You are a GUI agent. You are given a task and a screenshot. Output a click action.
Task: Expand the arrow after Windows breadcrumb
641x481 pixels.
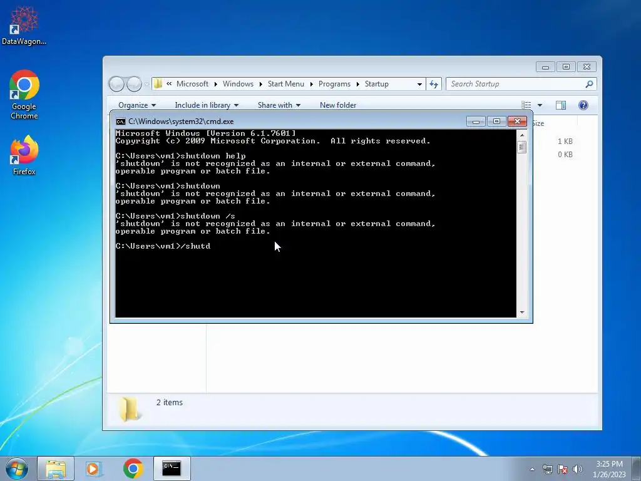260,84
